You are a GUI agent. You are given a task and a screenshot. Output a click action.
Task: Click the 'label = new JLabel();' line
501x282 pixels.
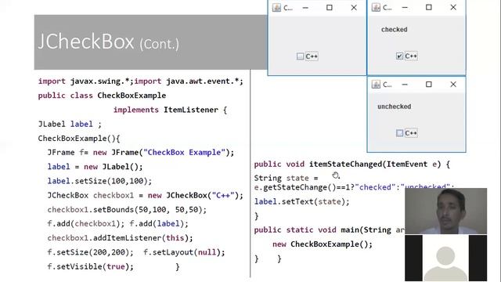point(95,167)
